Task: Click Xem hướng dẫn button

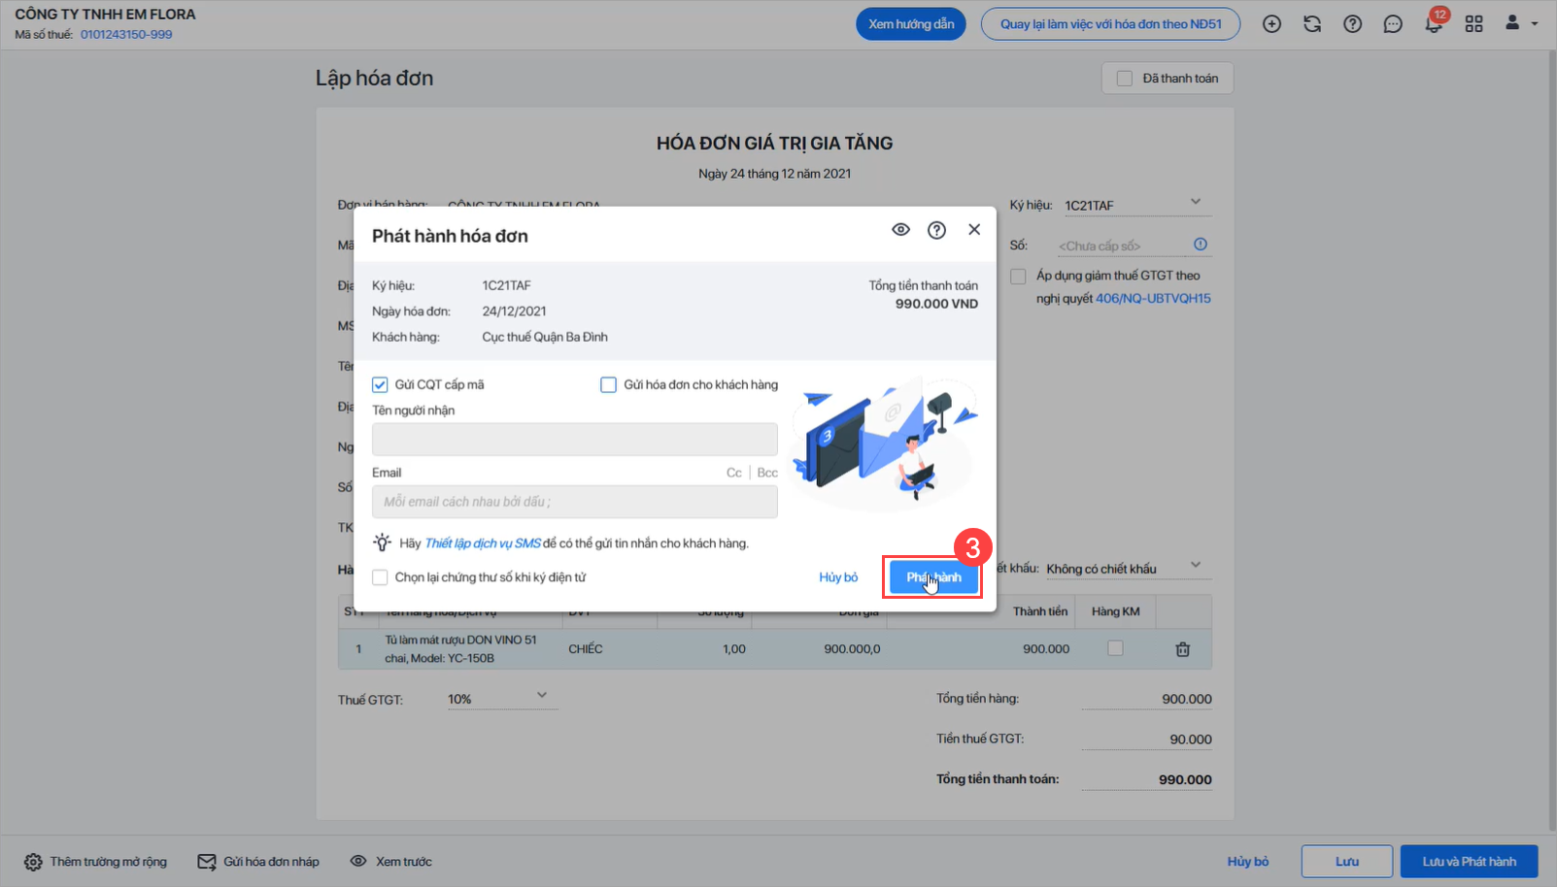Action: 911,24
